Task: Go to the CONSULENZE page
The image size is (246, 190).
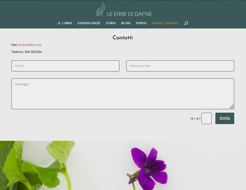Action: pyautogui.click(x=89, y=23)
